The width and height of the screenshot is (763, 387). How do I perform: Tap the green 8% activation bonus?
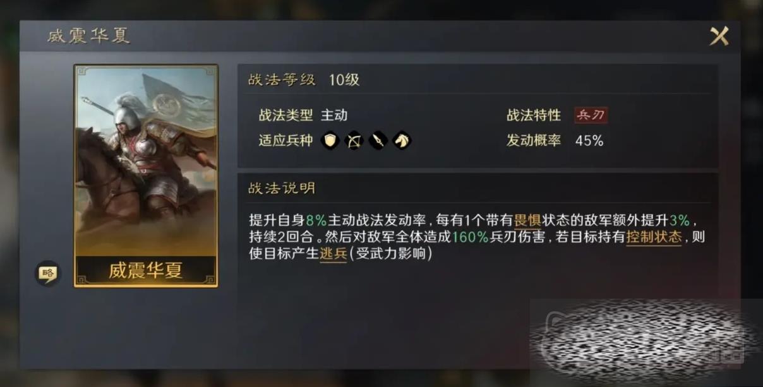click(x=316, y=220)
